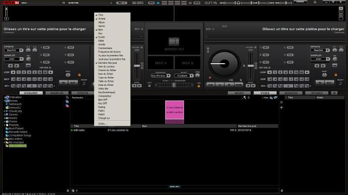Uncheck the Bpm column option
Viewport: 348px width, 195px height.
coord(100,29)
